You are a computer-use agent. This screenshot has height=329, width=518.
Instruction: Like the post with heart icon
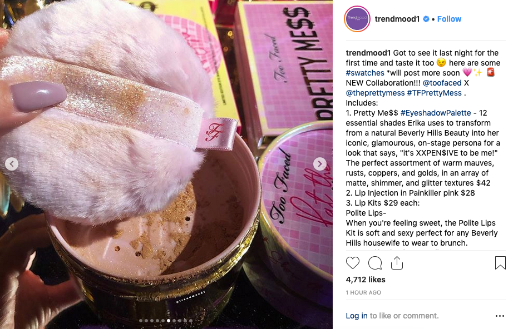(x=353, y=263)
